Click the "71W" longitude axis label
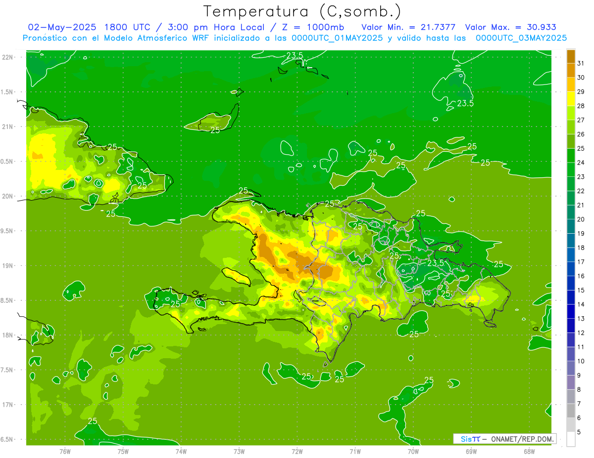The width and height of the screenshot is (594, 458). (355, 451)
